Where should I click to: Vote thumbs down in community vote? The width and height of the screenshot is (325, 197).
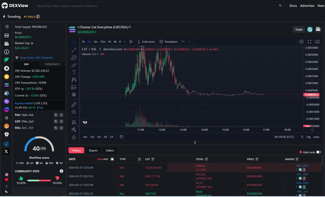57,178
